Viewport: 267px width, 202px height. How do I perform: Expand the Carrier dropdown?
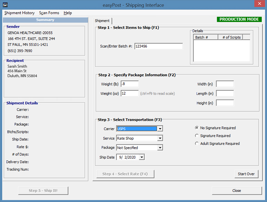point(160,129)
